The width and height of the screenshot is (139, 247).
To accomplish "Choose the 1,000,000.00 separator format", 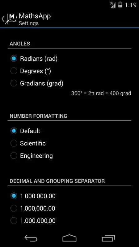I will click(x=69, y=208).
